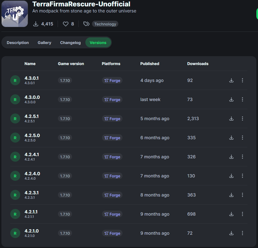Open more options for version 4.2.5.1
Image resolution: width=258 pixels, height=248 pixels.
(242, 118)
